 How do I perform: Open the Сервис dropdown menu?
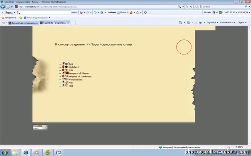coord(242,22)
